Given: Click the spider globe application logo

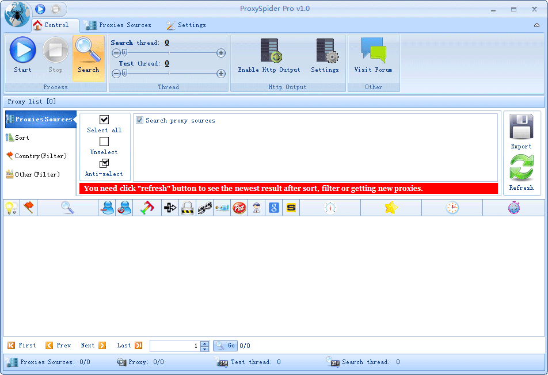Looking at the screenshot, I should (x=17, y=14).
